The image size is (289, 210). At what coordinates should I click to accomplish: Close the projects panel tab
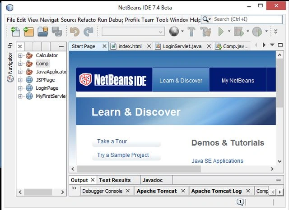pos(20,47)
